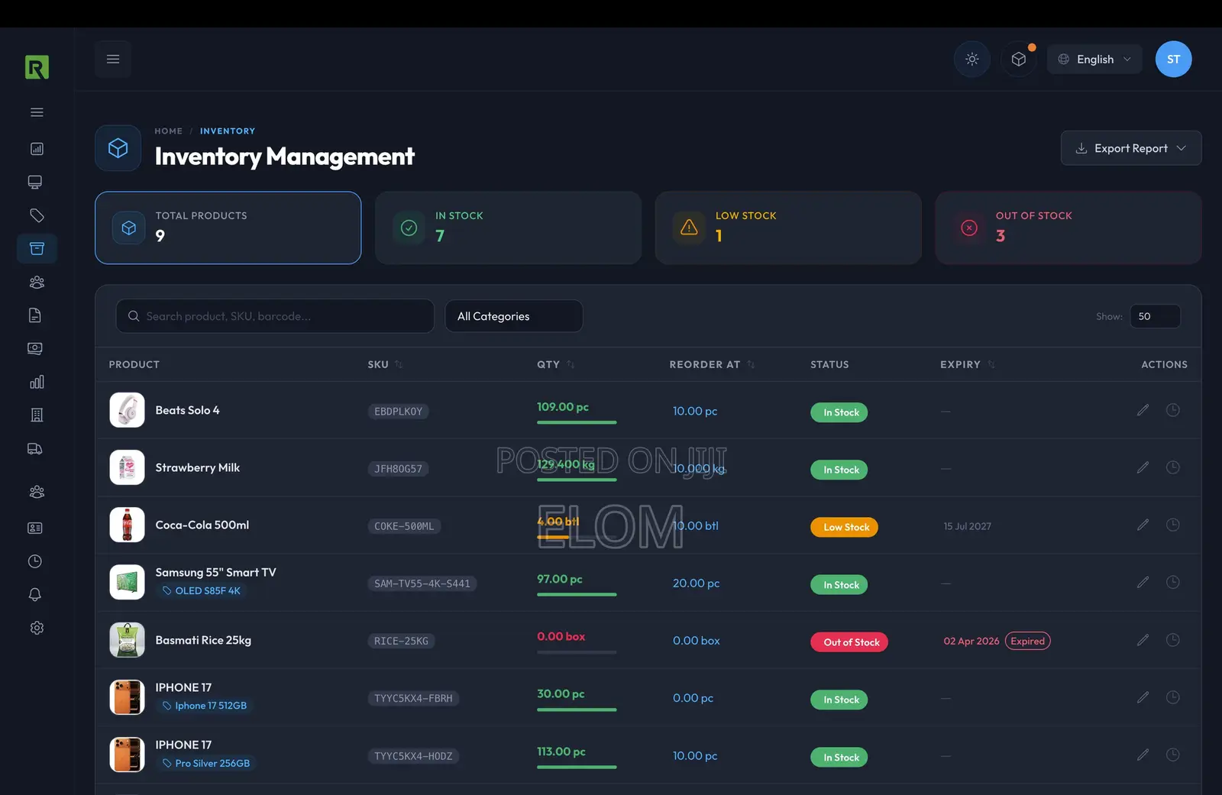Open the building icon in sidebar
Screen dimensions: 1222x795
pos(37,415)
